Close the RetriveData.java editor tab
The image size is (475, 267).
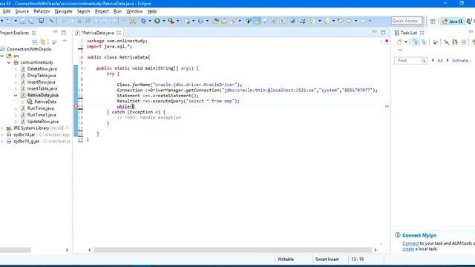[x=119, y=33]
